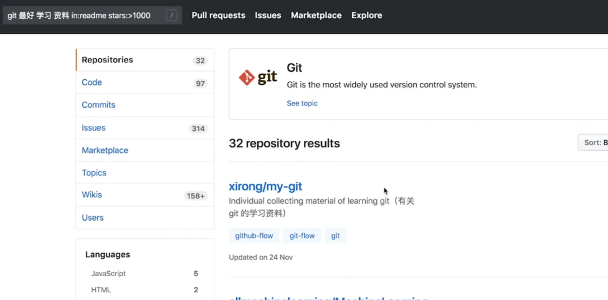The height and width of the screenshot is (300, 608).
Task: Click the Git version control description text
Action: coord(382,85)
